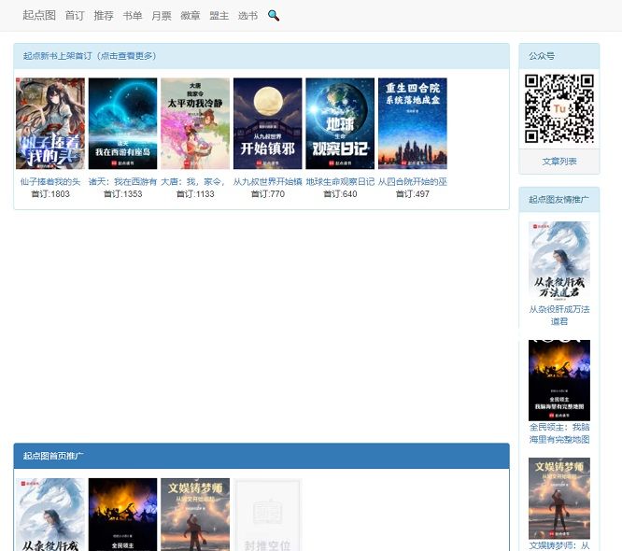Viewport: 622px width, 551px height.
Task: Open the 起点图 home brand link
Action: pyautogui.click(x=39, y=16)
